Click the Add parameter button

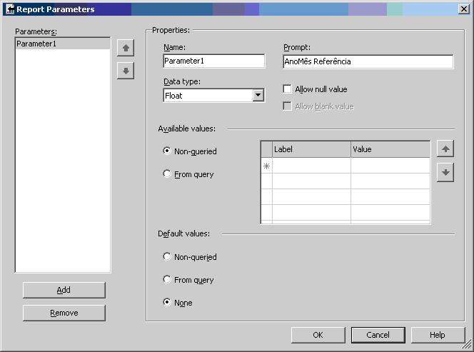[x=64, y=290]
